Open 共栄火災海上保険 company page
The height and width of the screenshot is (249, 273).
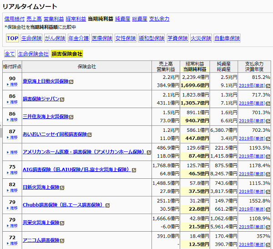[x=41, y=223]
